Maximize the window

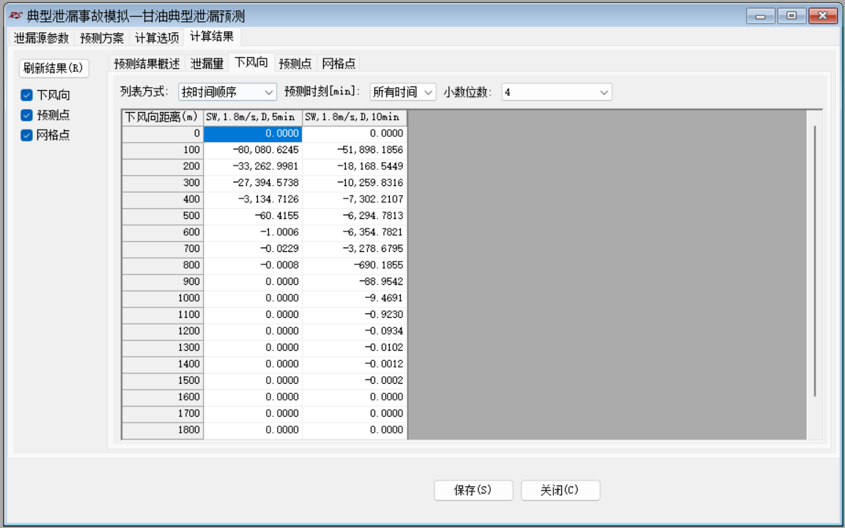coord(791,16)
